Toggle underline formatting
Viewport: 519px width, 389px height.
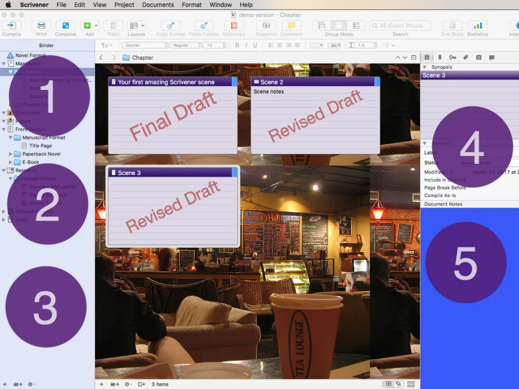click(x=255, y=45)
